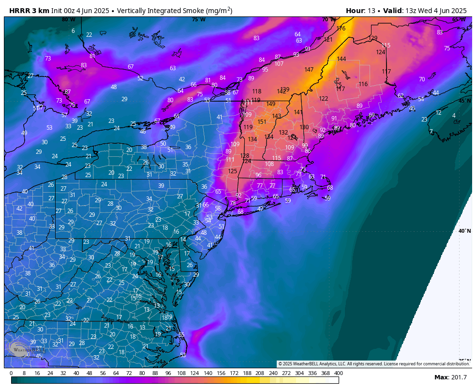Click the 45°N latitude label

tap(464, 101)
